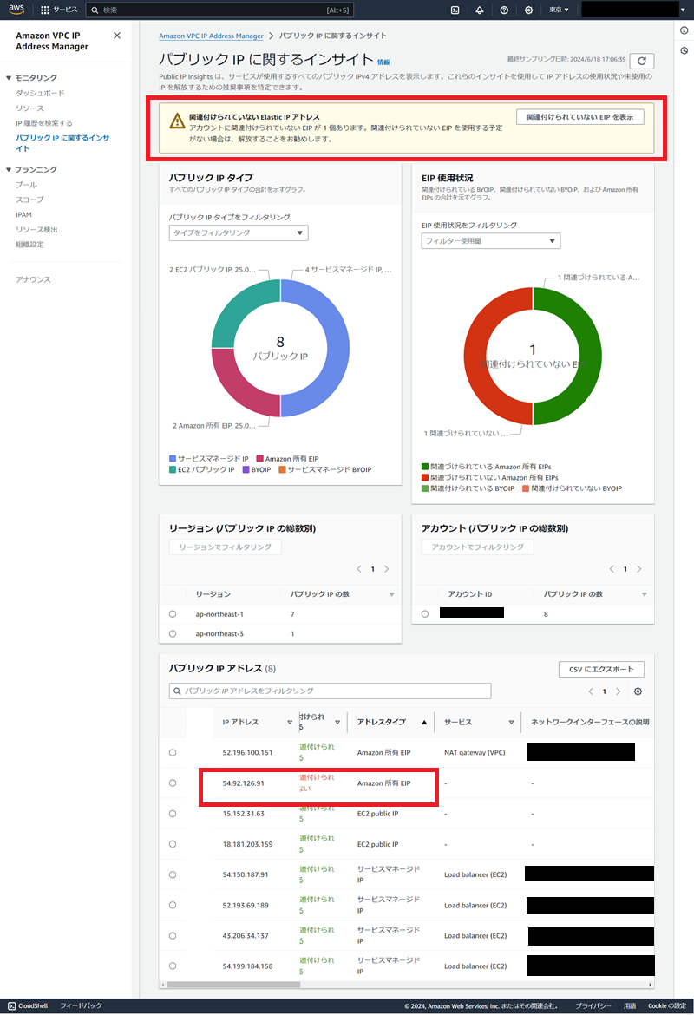
Task: Select the account row radio button
Action: (425, 613)
